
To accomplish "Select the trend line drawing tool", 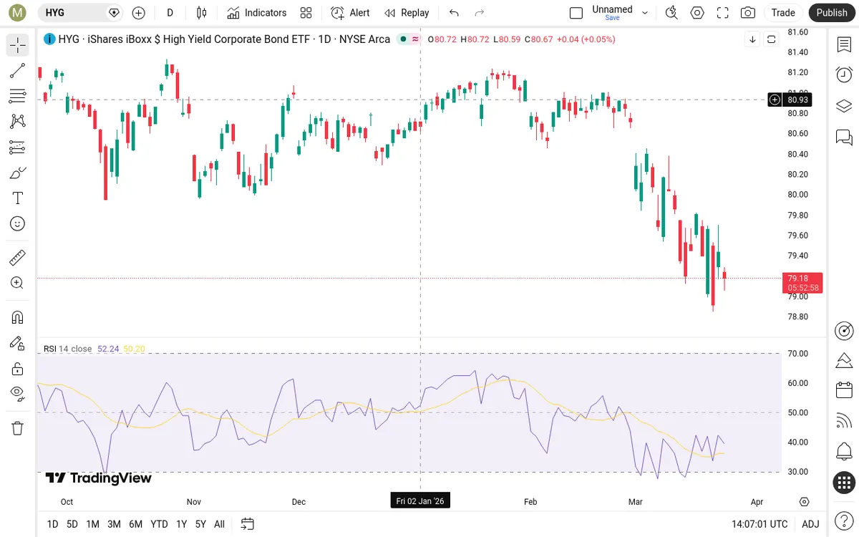I will click(x=18, y=71).
